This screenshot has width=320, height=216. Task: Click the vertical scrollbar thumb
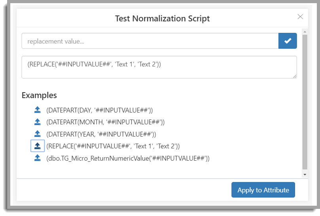[x=305, y=102]
